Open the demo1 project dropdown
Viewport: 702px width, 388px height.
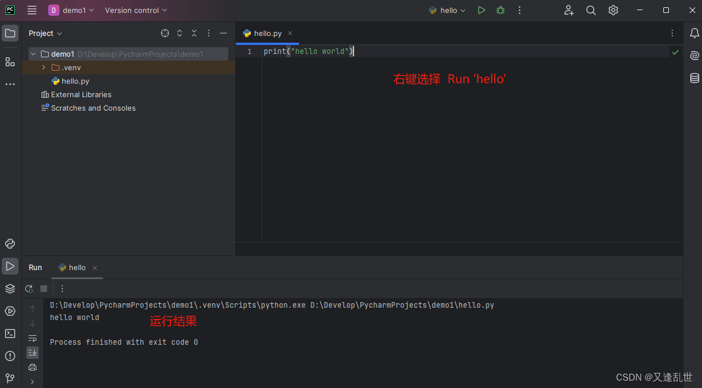(71, 10)
